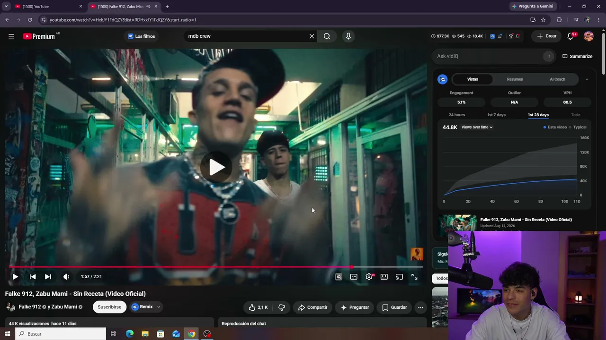606x340 pixels.
Task: Click the Compartir share button
Action: point(312,307)
